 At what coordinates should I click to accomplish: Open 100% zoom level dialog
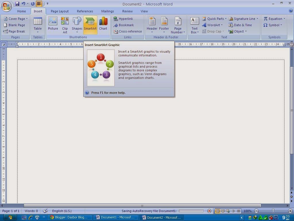247,211
